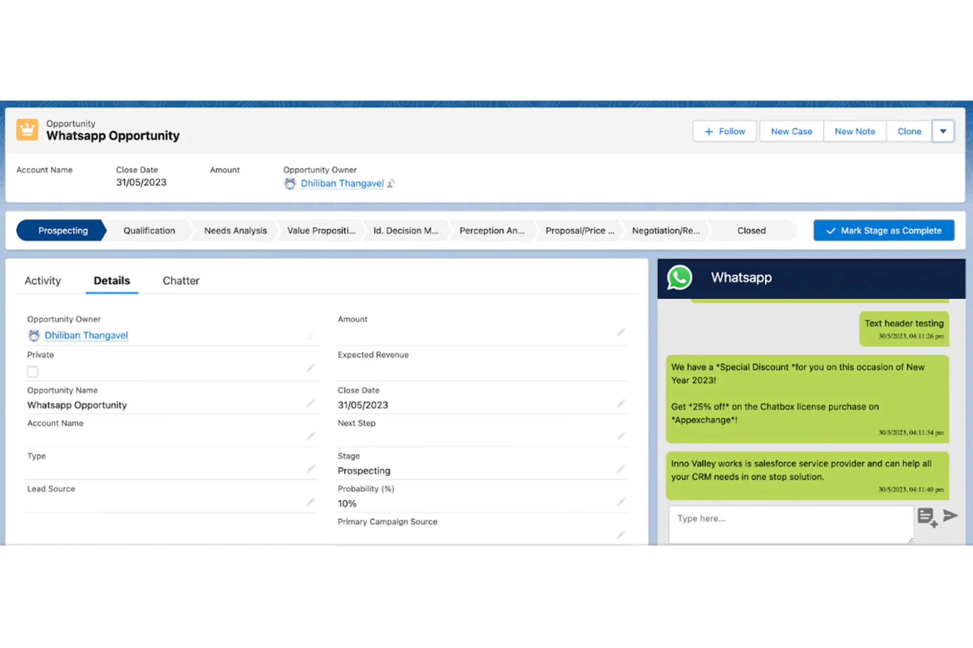This screenshot has height=648, width=973.
Task: Select the Closed stage
Action: [x=752, y=230]
